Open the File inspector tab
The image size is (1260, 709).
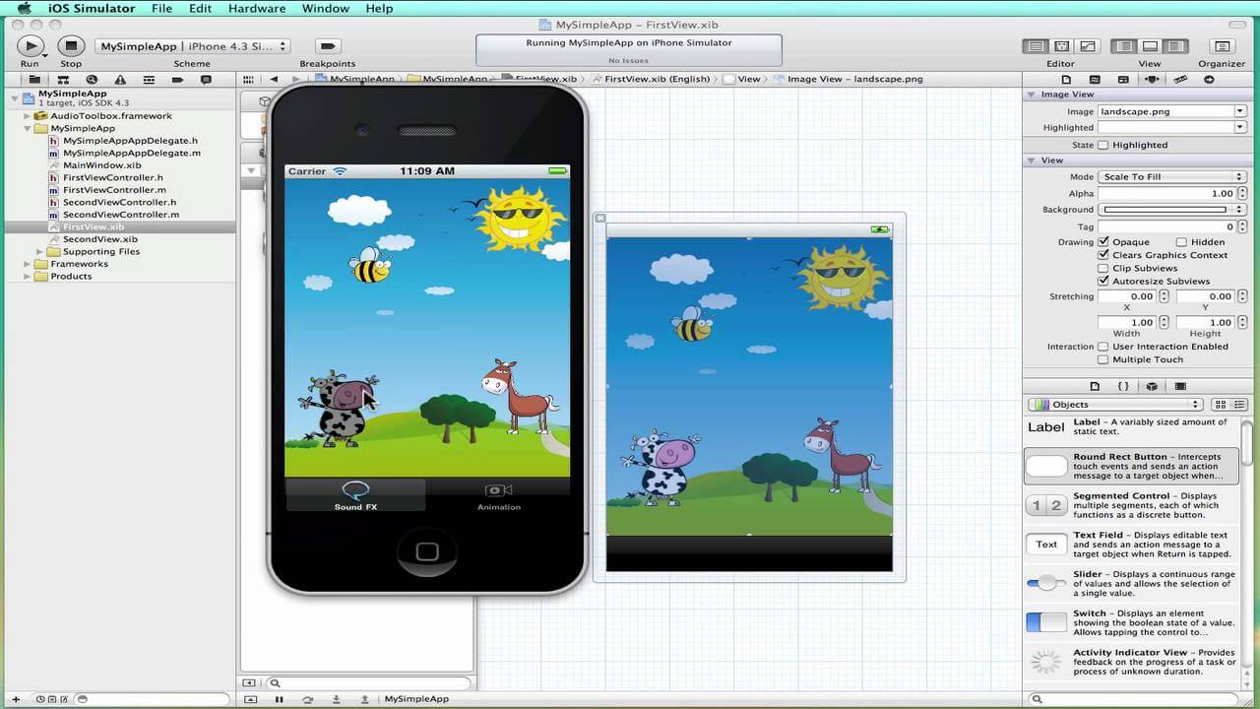tap(1066, 80)
